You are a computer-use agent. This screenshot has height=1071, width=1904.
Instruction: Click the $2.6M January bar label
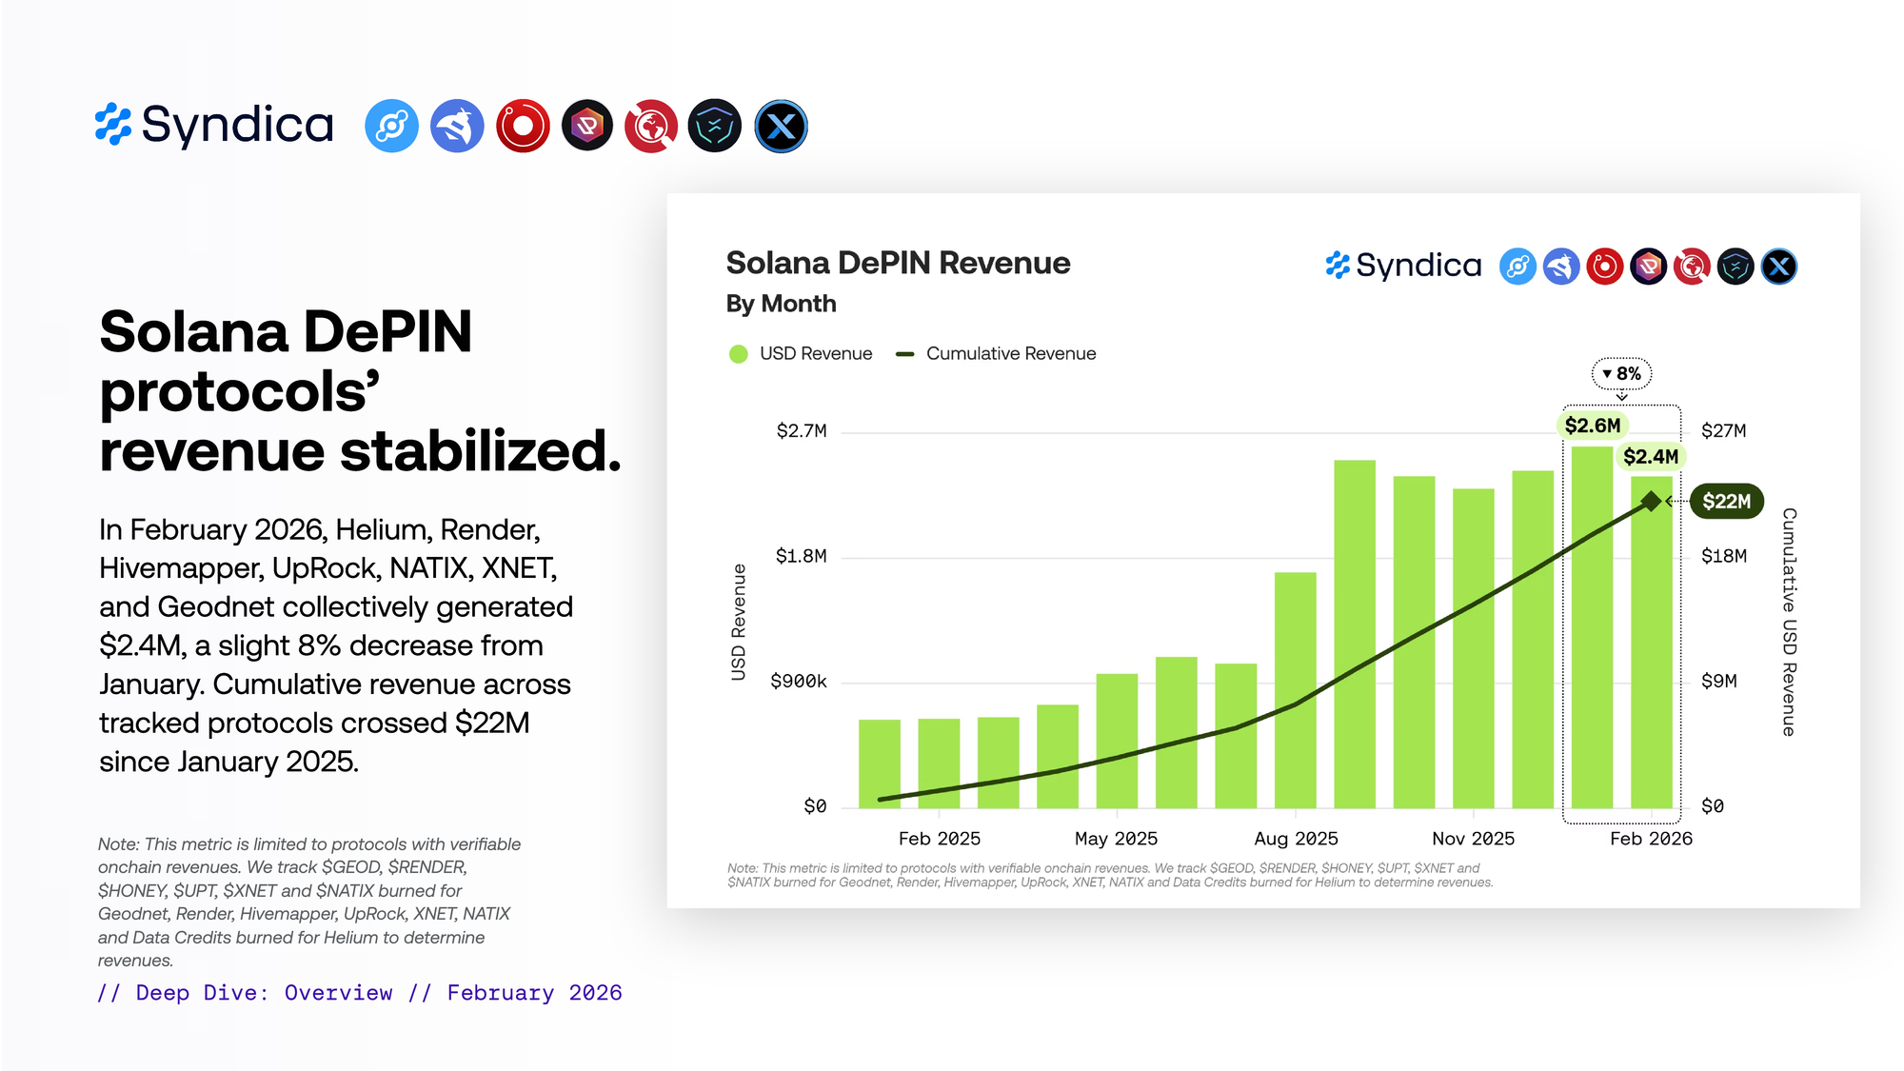coord(1592,426)
